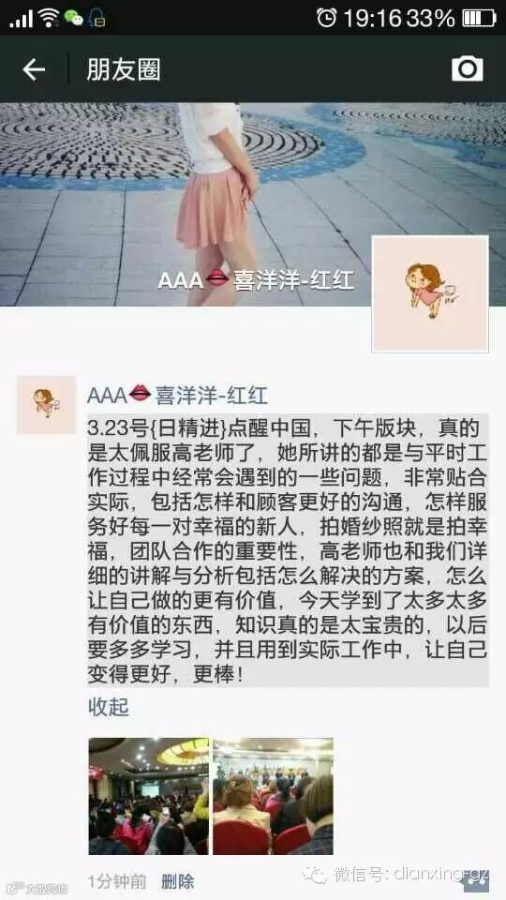Tap the cellular signal bars icon
This screenshot has height=900, width=506.
pyautogui.click(x=22, y=20)
